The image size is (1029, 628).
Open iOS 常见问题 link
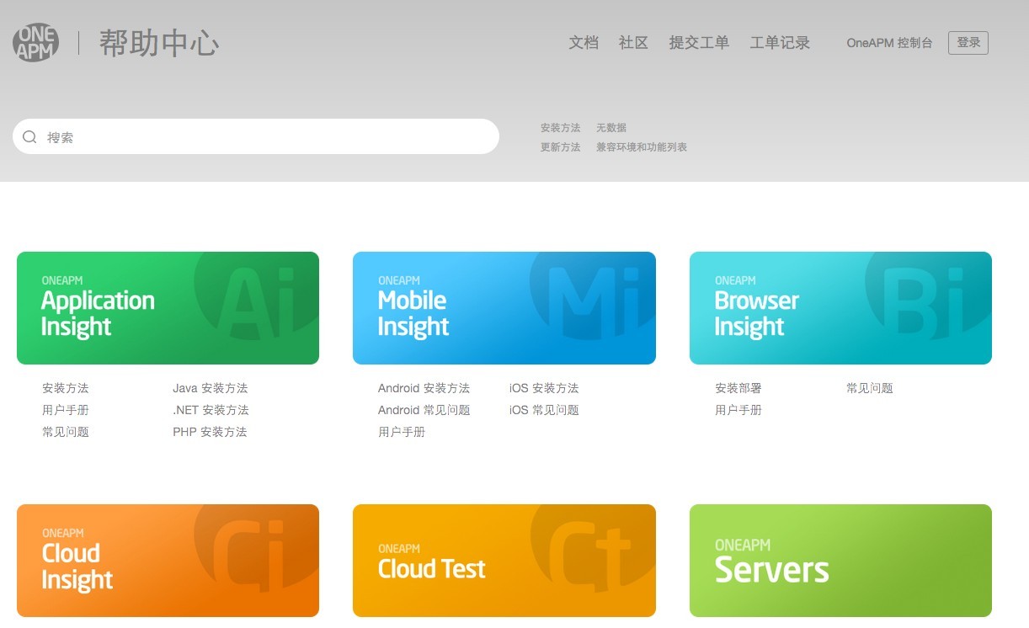coord(544,410)
